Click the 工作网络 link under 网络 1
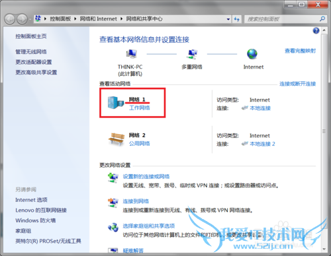331x256 pixels. (x=140, y=108)
